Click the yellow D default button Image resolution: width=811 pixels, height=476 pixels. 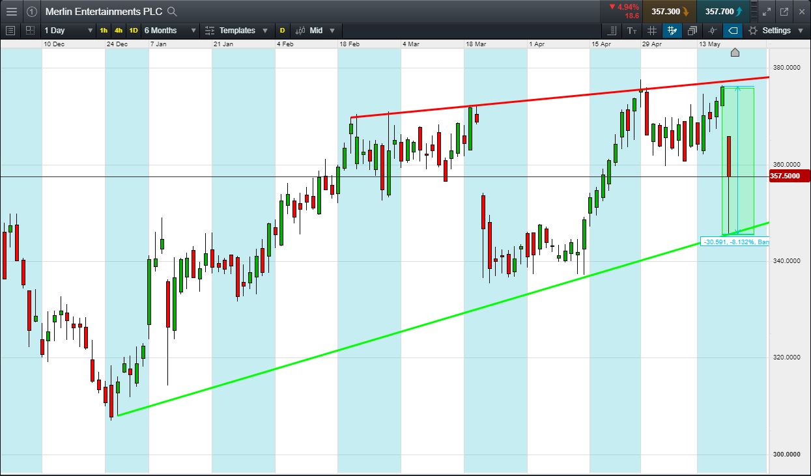tap(283, 31)
